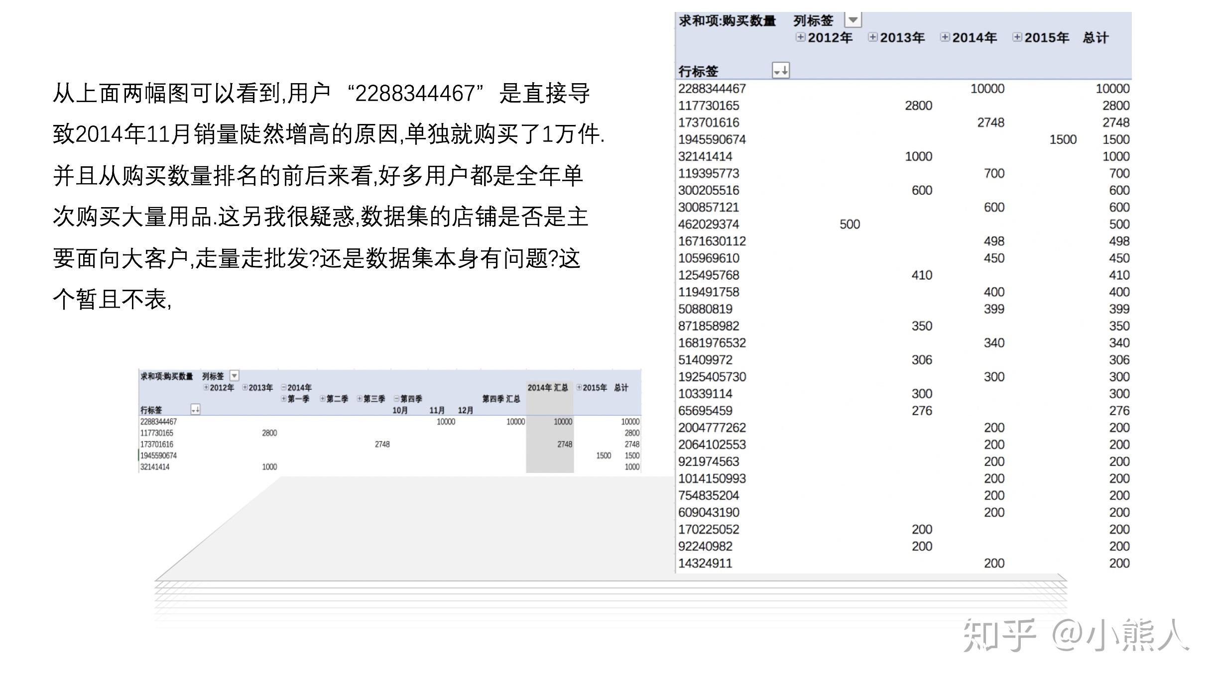The width and height of the screenshot is (1221, 685).
Task: Select row label 125495768
Action: 709,275
